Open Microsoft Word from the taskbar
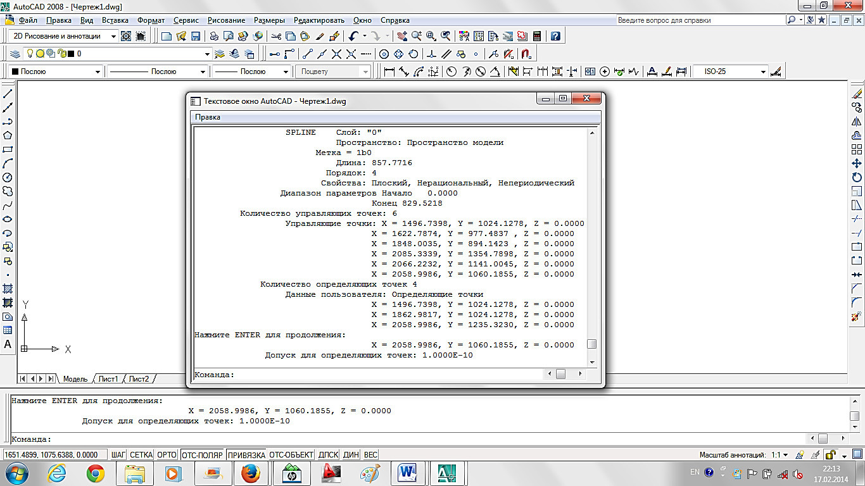Screen dimensions: 865x486 (x=408, y=473)
